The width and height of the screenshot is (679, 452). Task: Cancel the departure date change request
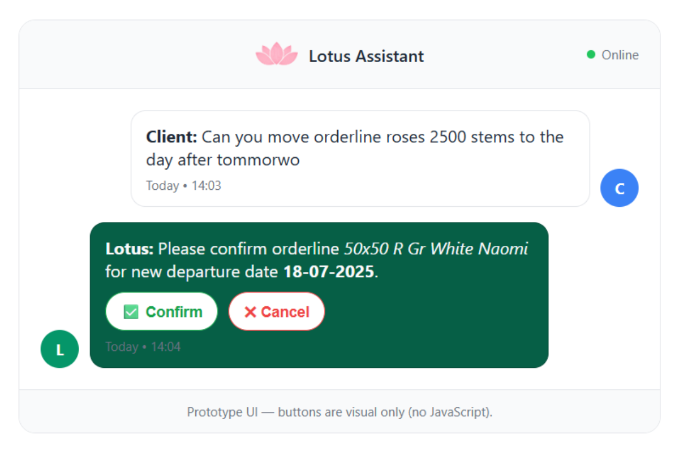pyautogui.click(x=277, y=311)
